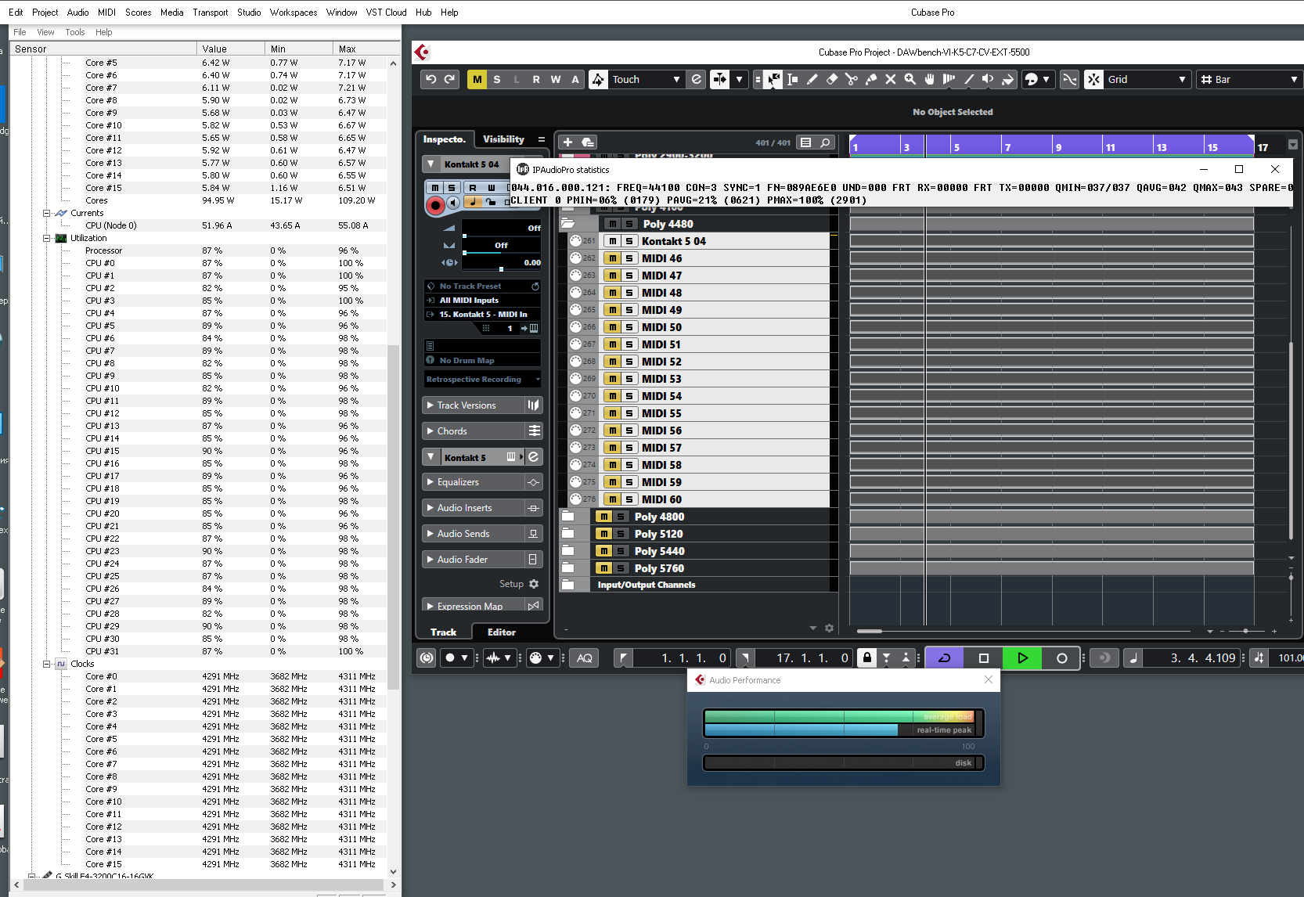Redo action in Cubase toolbar

[449, 79]
